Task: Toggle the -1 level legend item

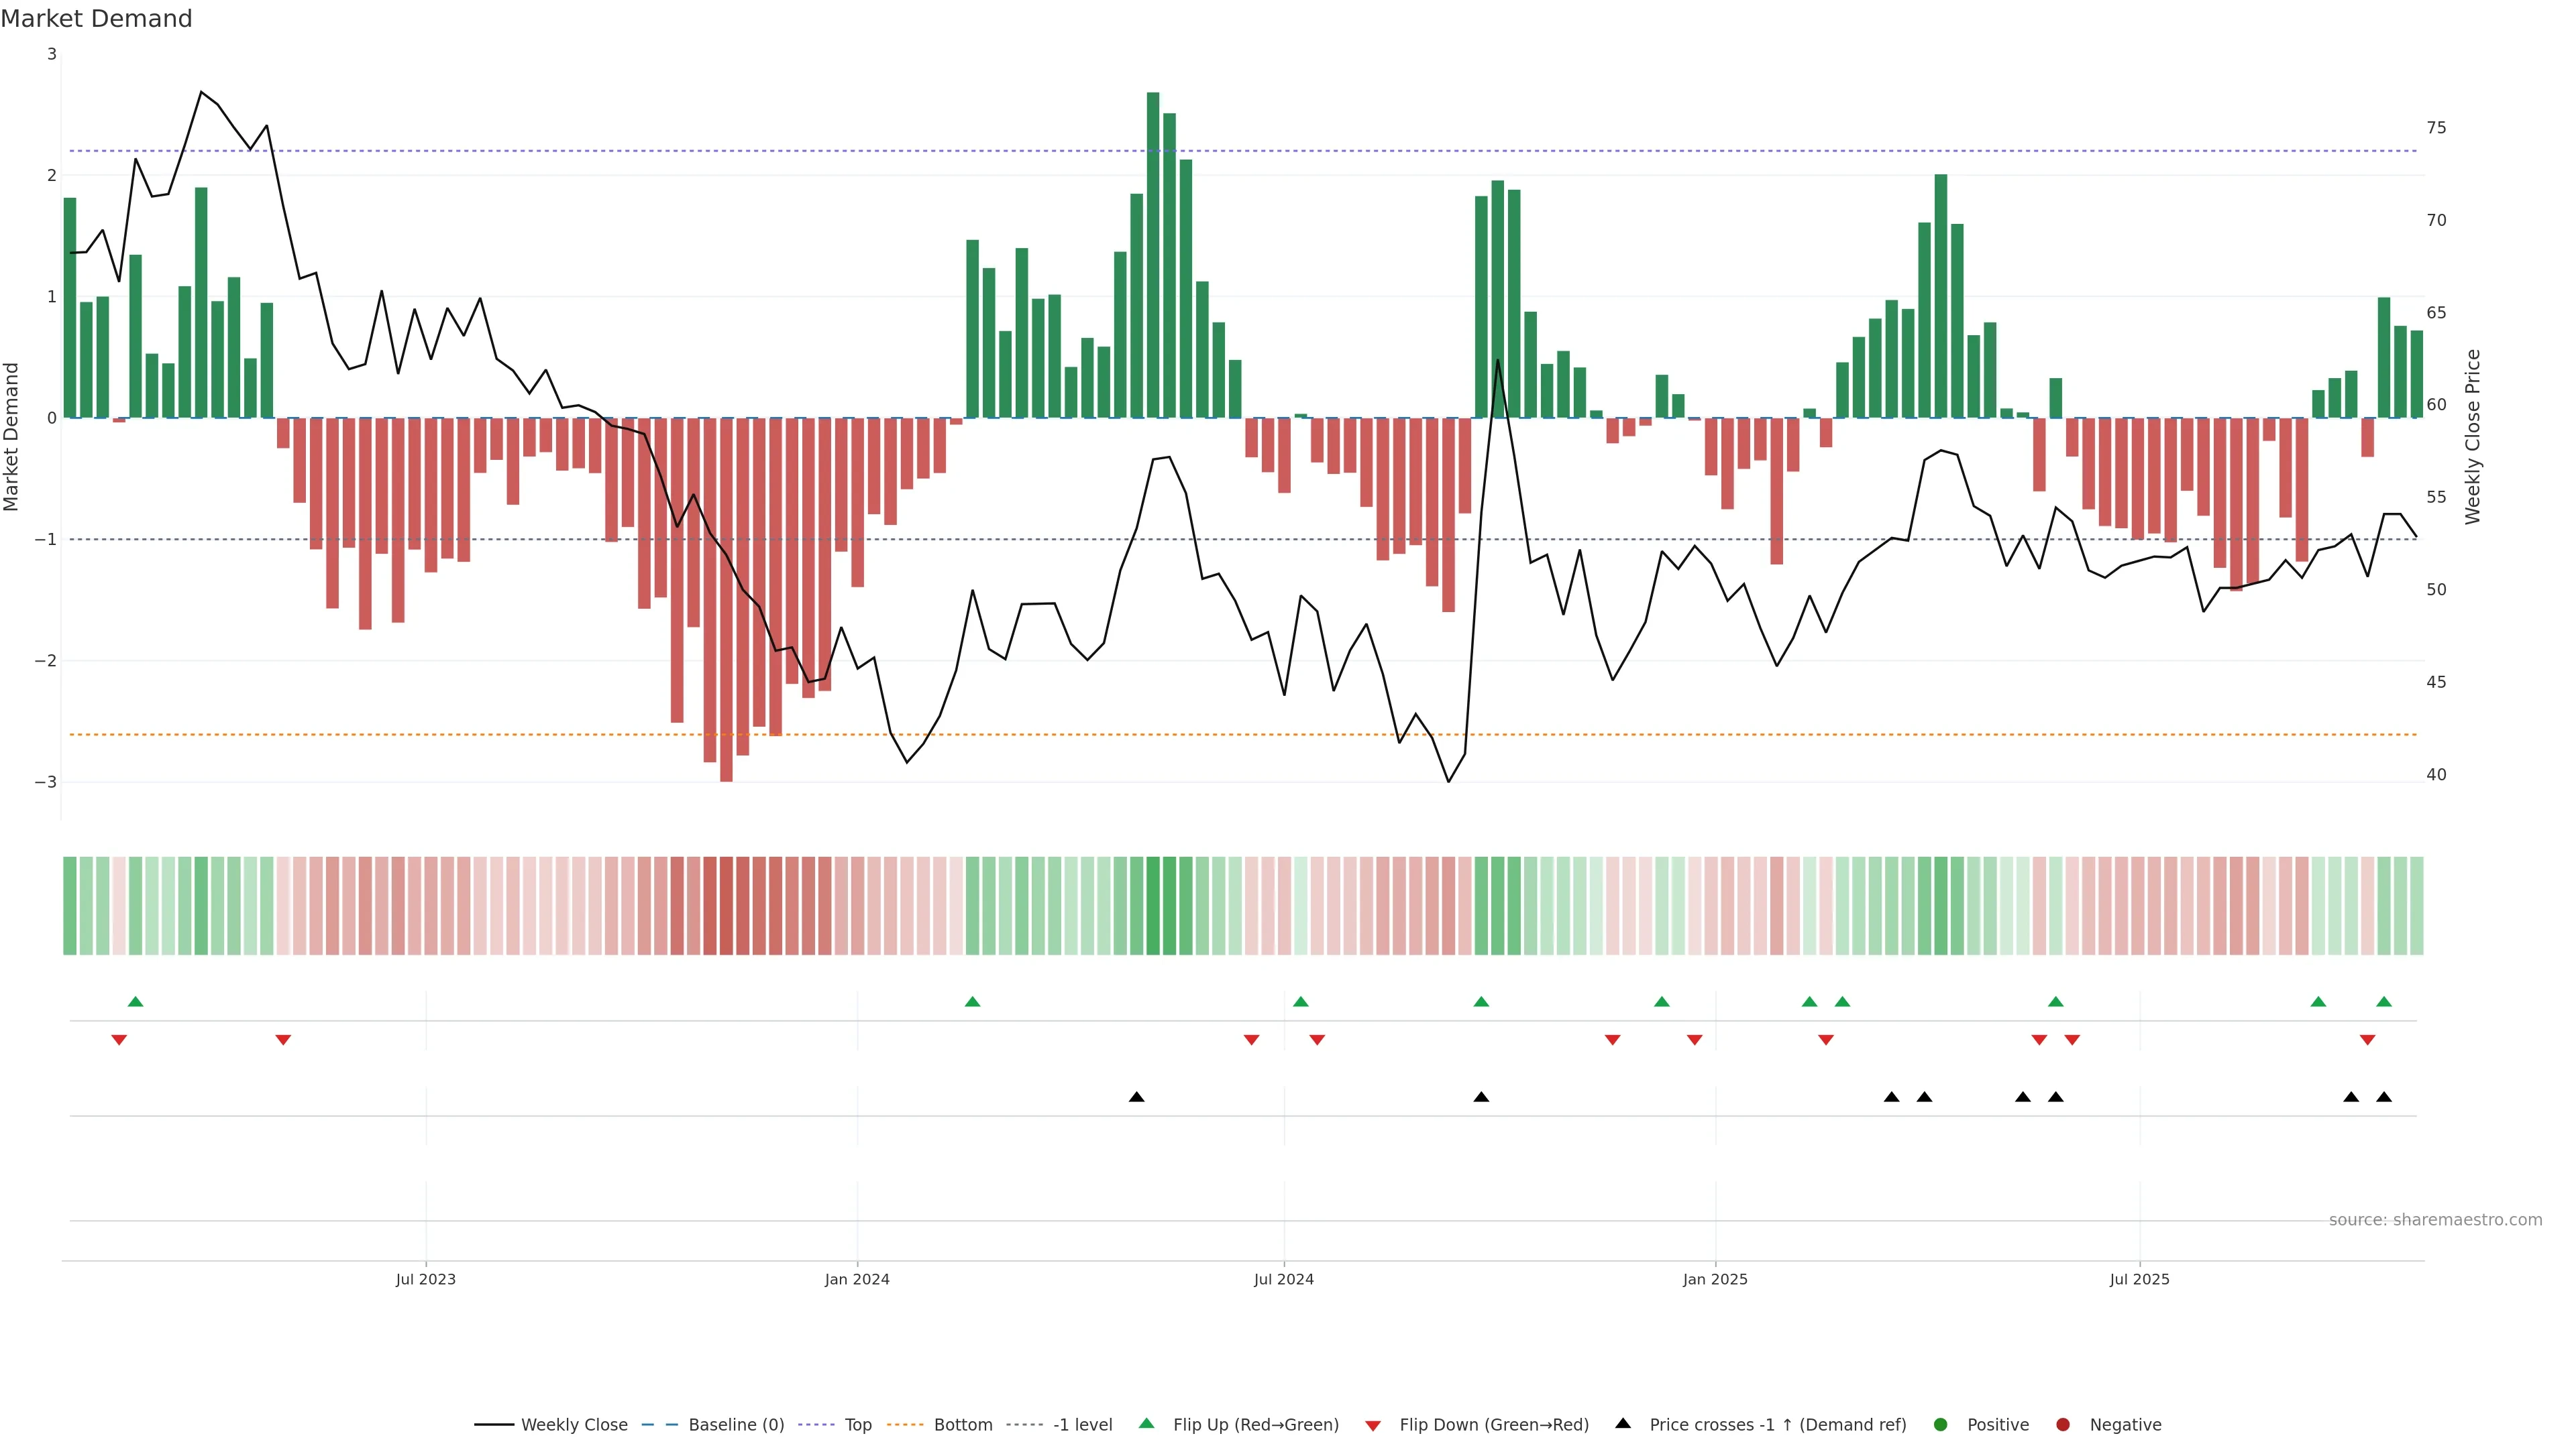Action: (x=1082, y=1425)
